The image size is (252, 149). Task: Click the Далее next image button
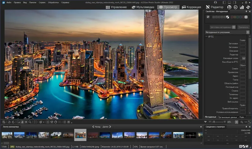click(x=106, y=127)
